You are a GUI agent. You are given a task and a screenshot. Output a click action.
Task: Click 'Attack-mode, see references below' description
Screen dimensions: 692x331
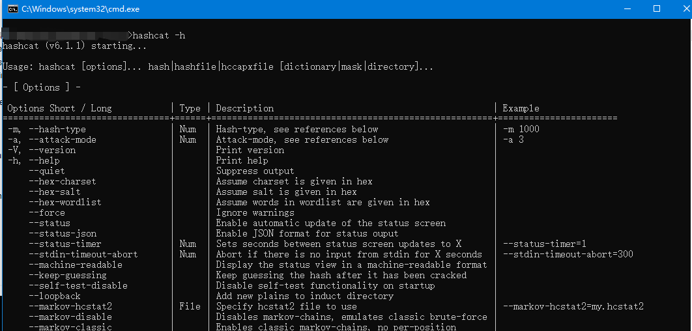pos(302,140)
